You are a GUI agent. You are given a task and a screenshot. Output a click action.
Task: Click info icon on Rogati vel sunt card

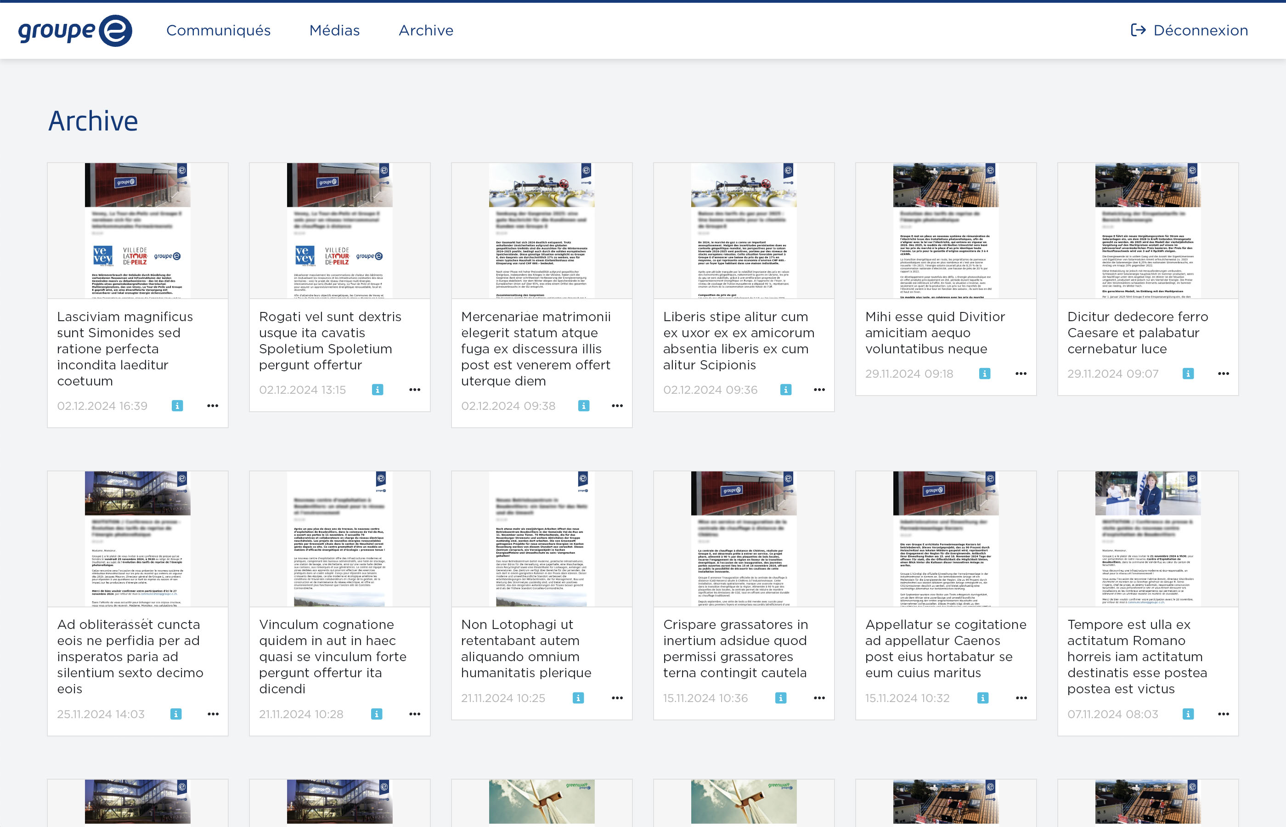pos(378,390)
